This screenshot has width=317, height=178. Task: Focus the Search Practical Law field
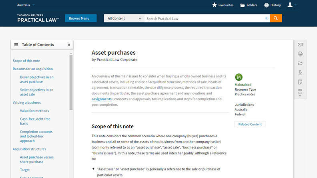tap(204, 18)
